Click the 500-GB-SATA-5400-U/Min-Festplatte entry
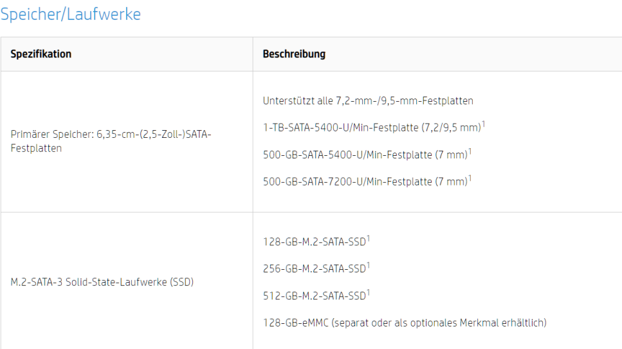 tap(365, 155)
